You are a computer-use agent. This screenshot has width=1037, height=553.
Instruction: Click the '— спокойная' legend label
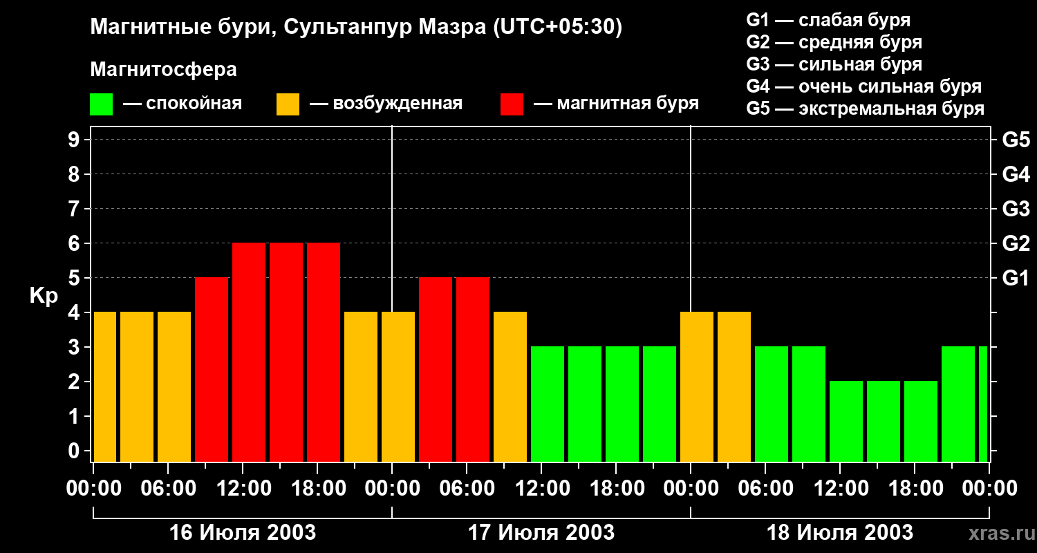[x=183, y=104]
